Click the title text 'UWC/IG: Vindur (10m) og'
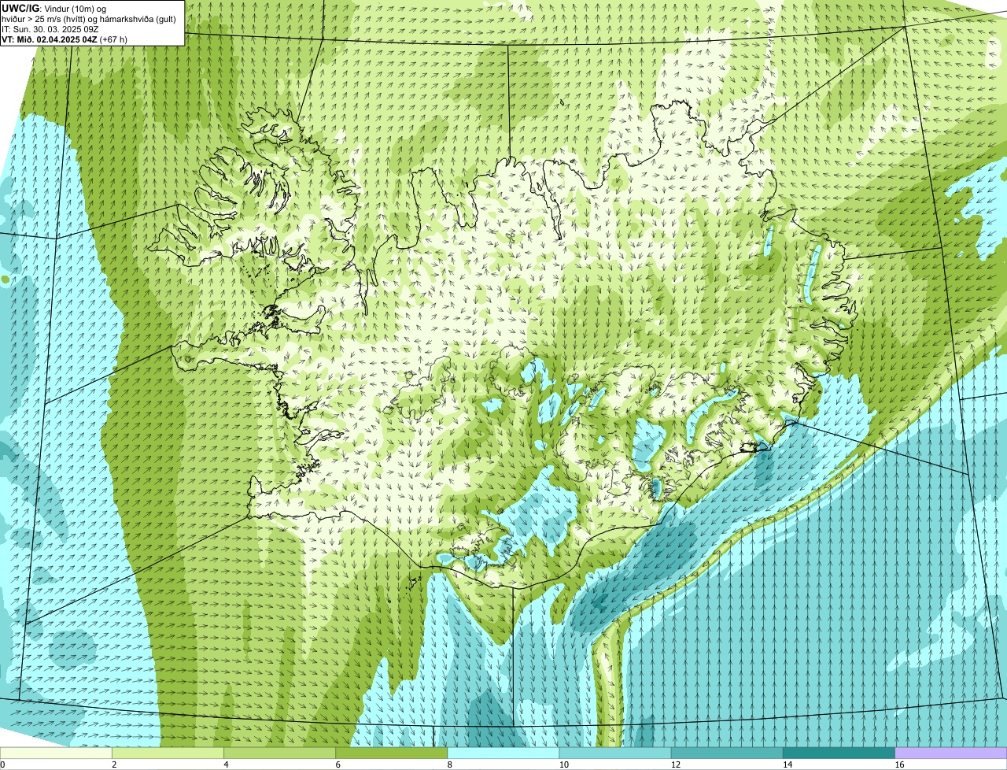This screenshot has height=770, width=1007. [53, 8]
